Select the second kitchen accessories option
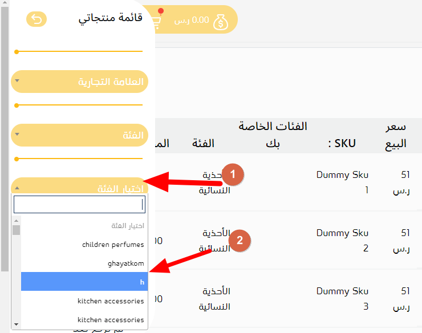This screenshot has width=422, height=333. (x=84, y=319)
